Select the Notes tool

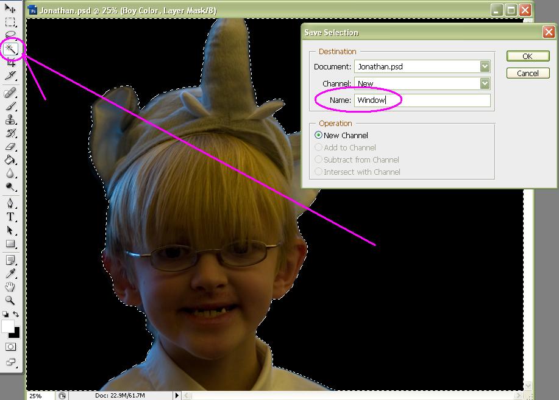10,261
